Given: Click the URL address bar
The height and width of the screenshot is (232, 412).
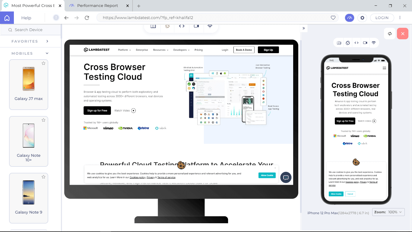Looking at the screenshot, I should coord(217,18).
